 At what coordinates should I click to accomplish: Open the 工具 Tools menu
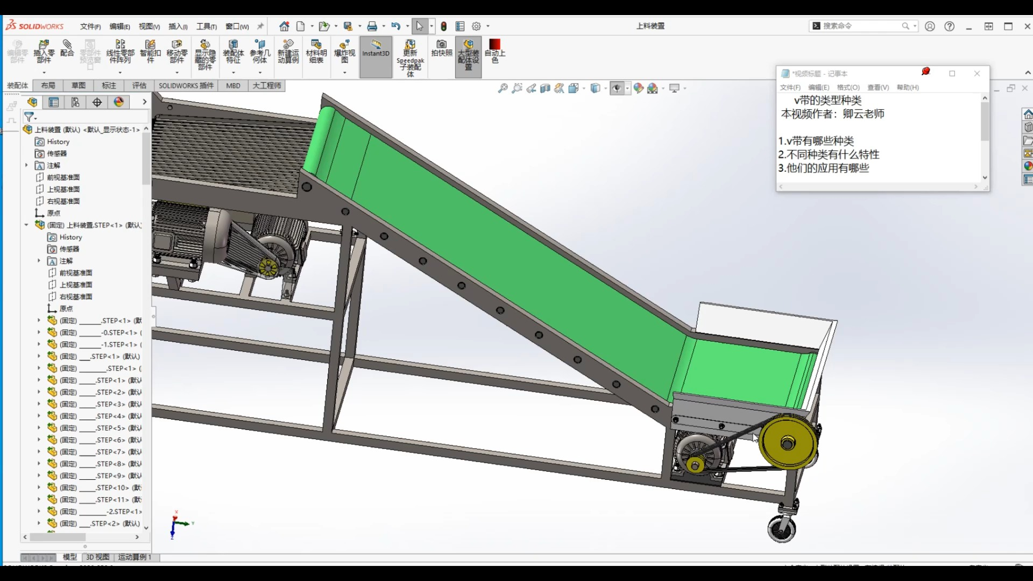pyautogui.click(x=206, y=26)
